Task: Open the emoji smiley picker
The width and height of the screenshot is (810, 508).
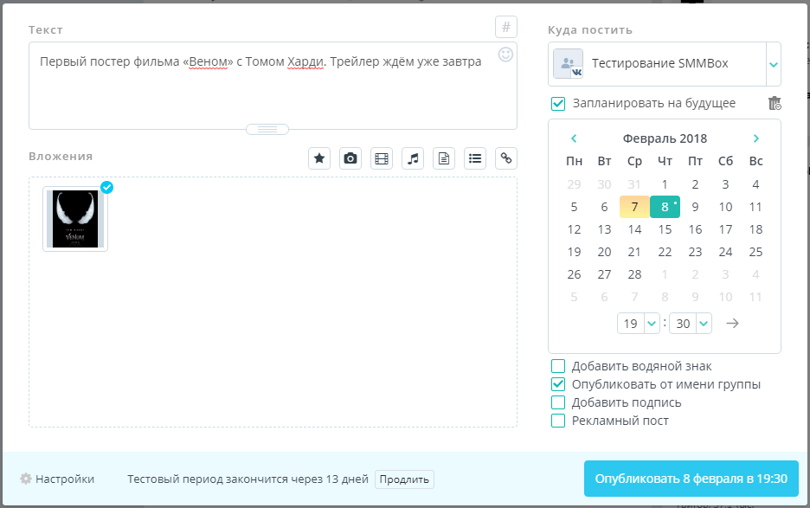Action: tap(506, 55)
